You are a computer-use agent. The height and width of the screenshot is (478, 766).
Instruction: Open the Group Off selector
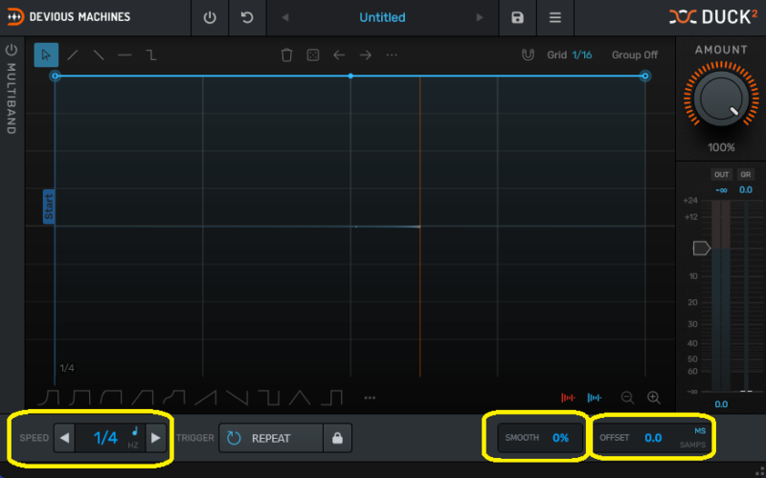635,55
